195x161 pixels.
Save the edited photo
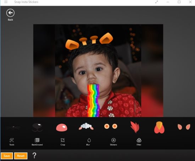[x=7, y=156]
